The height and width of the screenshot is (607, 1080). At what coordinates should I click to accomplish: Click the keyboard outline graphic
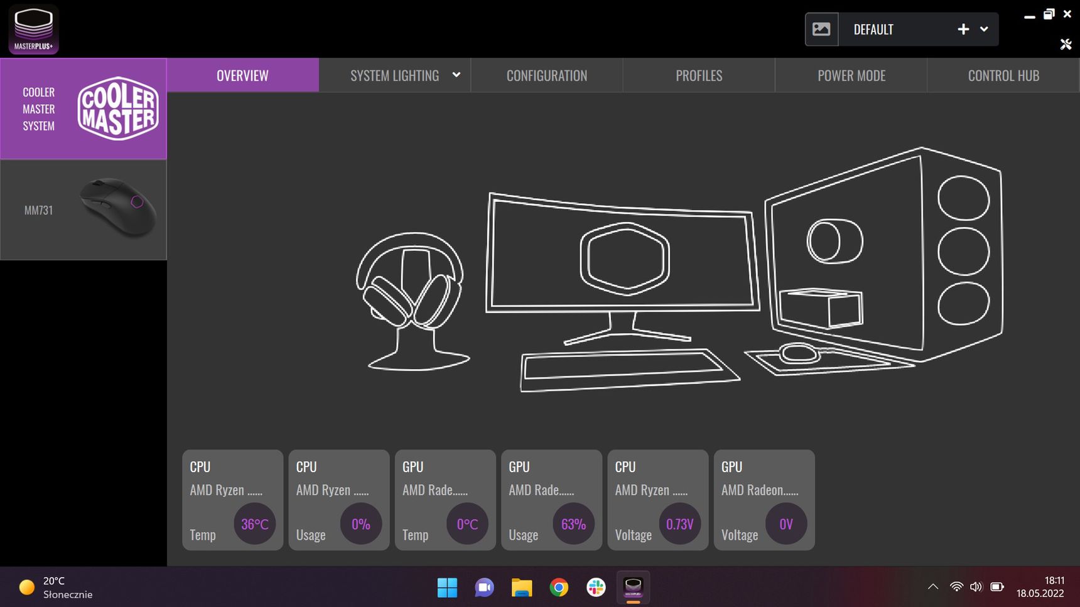[629, 370]
